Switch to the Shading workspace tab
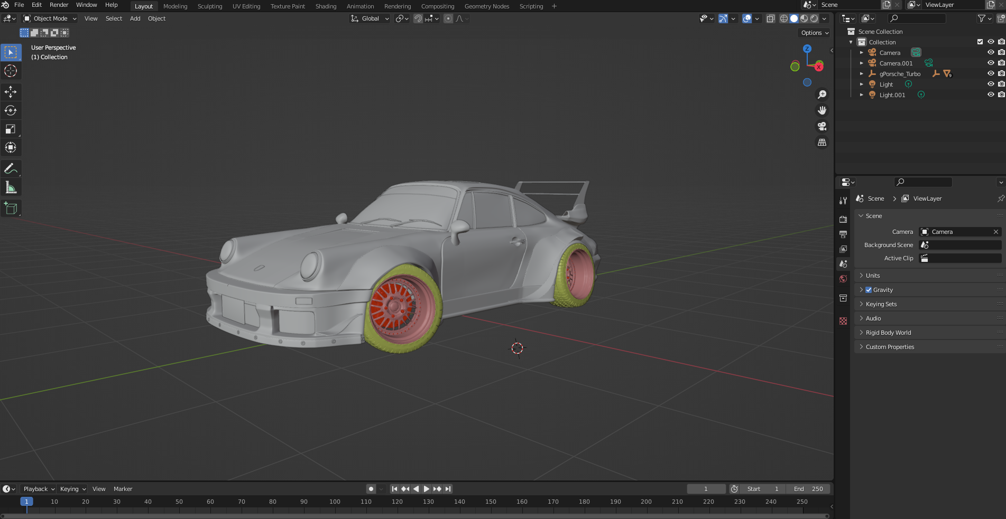Viewport: 1006px width, 519px height. (x=326, y=6)
